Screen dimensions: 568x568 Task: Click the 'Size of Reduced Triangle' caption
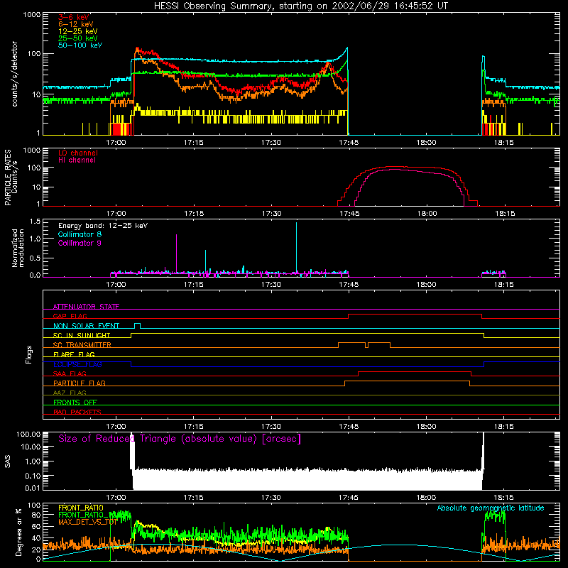(180, 439)
